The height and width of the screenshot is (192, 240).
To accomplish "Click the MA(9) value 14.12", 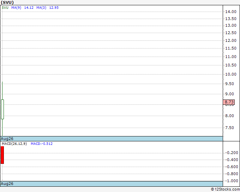I will (x=29, y=8).
